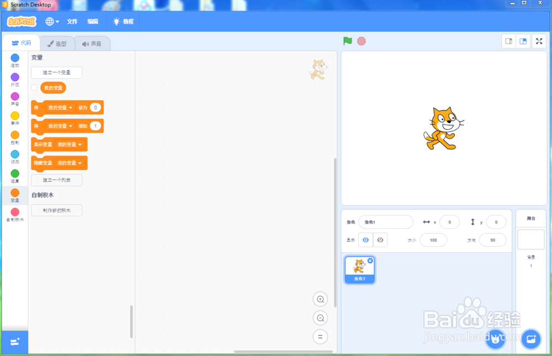Select the magenta 声音 sound category
Viewport: 552px width, 356px height.
pos(15,99)
